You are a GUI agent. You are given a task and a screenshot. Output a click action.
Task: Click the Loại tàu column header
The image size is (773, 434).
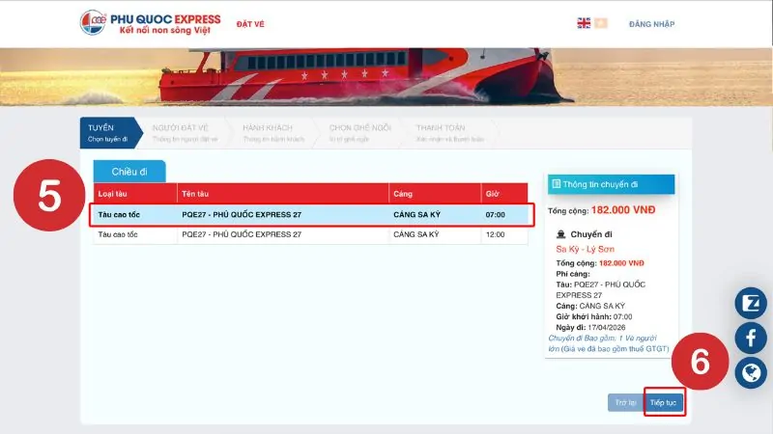pyautogui.click(x=135, y=194)
